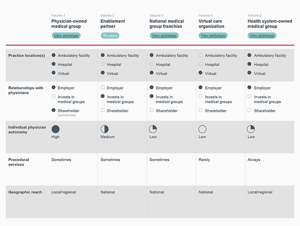Click the Physician-owned Hospital filled dot

click(x=54, y=64)
